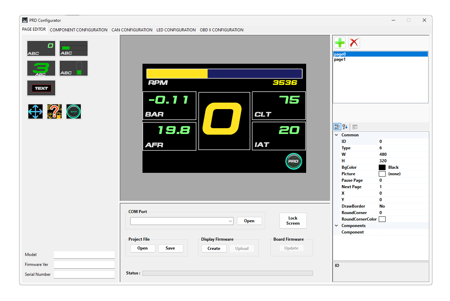The height and width of the screenshot is (301, 450).
Task: Click the yellow RPM value 3536
Action: 285,82
